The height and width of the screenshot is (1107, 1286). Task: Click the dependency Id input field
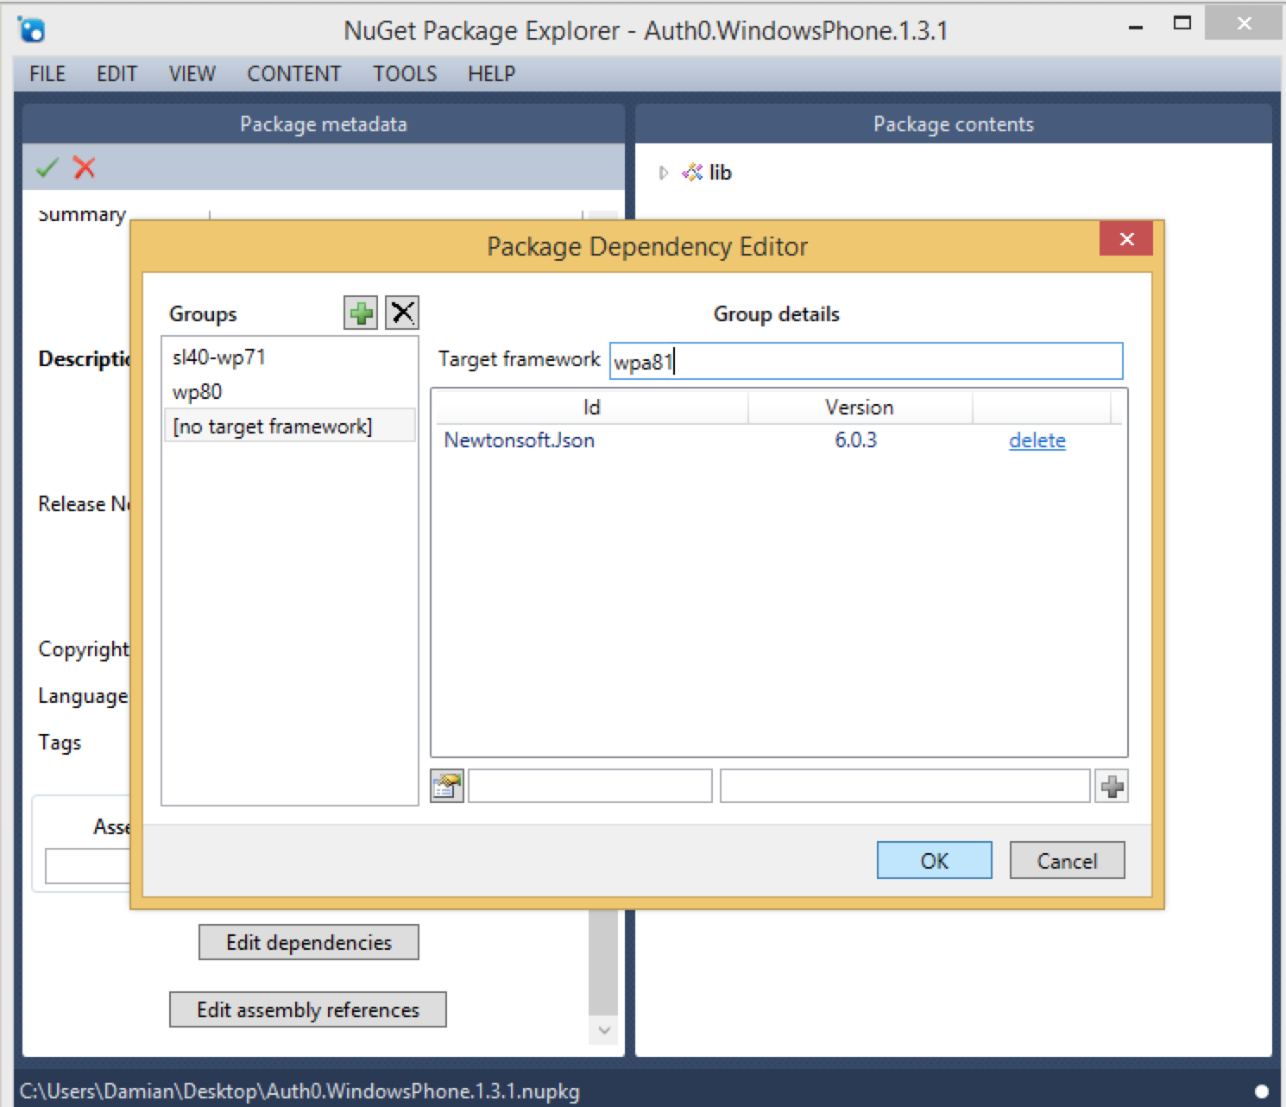coord(590,786)
